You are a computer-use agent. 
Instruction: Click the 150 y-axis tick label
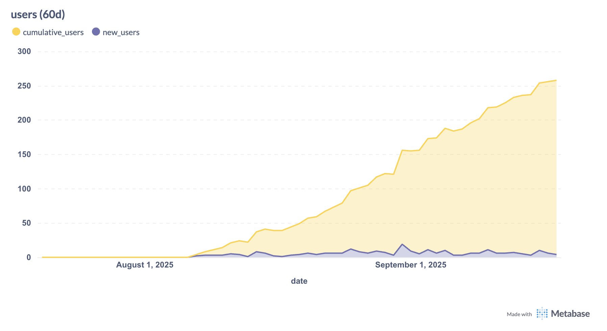pyautogui.click(x=24, y=154)
